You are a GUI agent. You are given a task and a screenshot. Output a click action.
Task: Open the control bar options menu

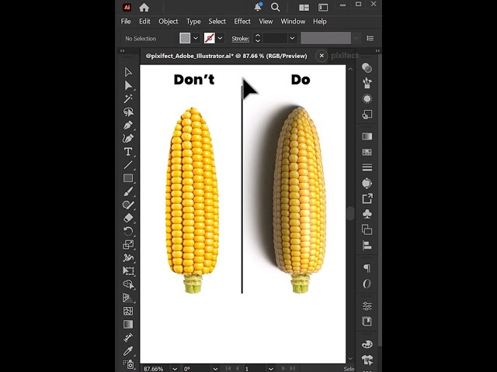[x=370, y=38]
